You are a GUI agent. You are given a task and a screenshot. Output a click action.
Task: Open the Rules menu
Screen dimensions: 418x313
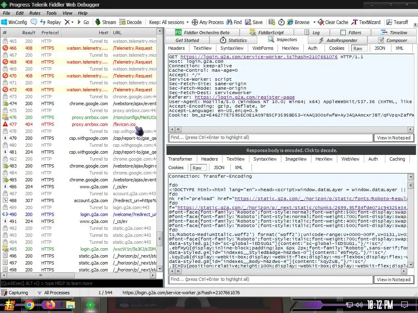coord(35,13)
